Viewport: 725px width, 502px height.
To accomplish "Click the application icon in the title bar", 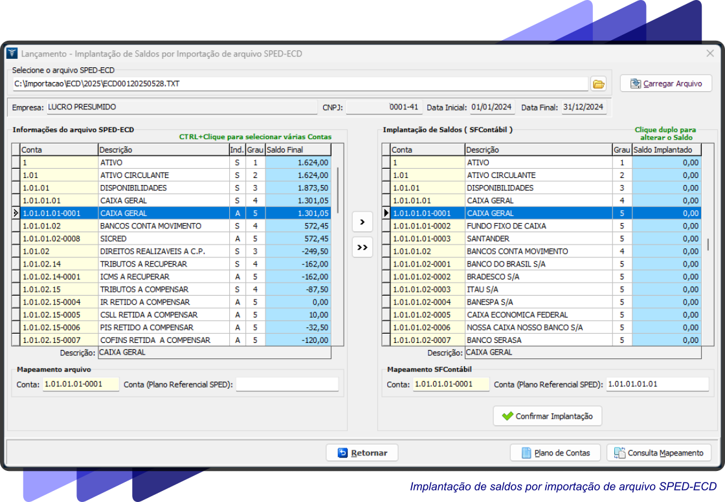I will 12,54.
